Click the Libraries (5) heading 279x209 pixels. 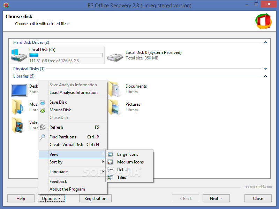point(24,76)
